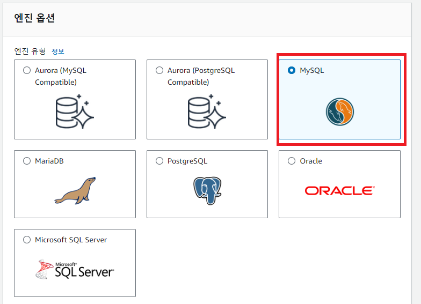Click the 'MariaDB' label text
421x304 pixels.
[49, 161]
